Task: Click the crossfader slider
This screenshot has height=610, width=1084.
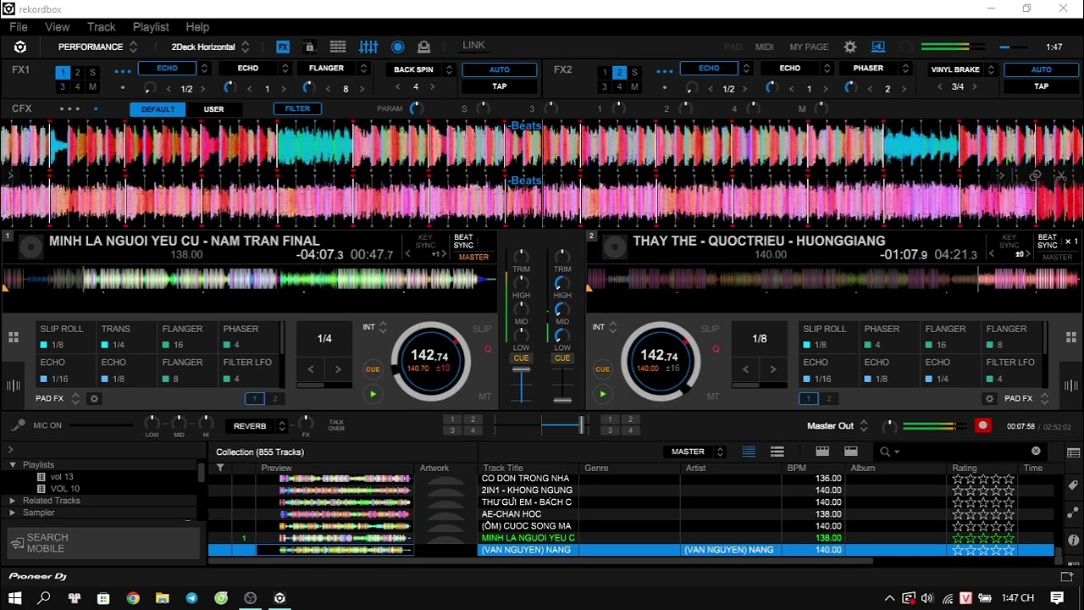Action: point(581,425)
